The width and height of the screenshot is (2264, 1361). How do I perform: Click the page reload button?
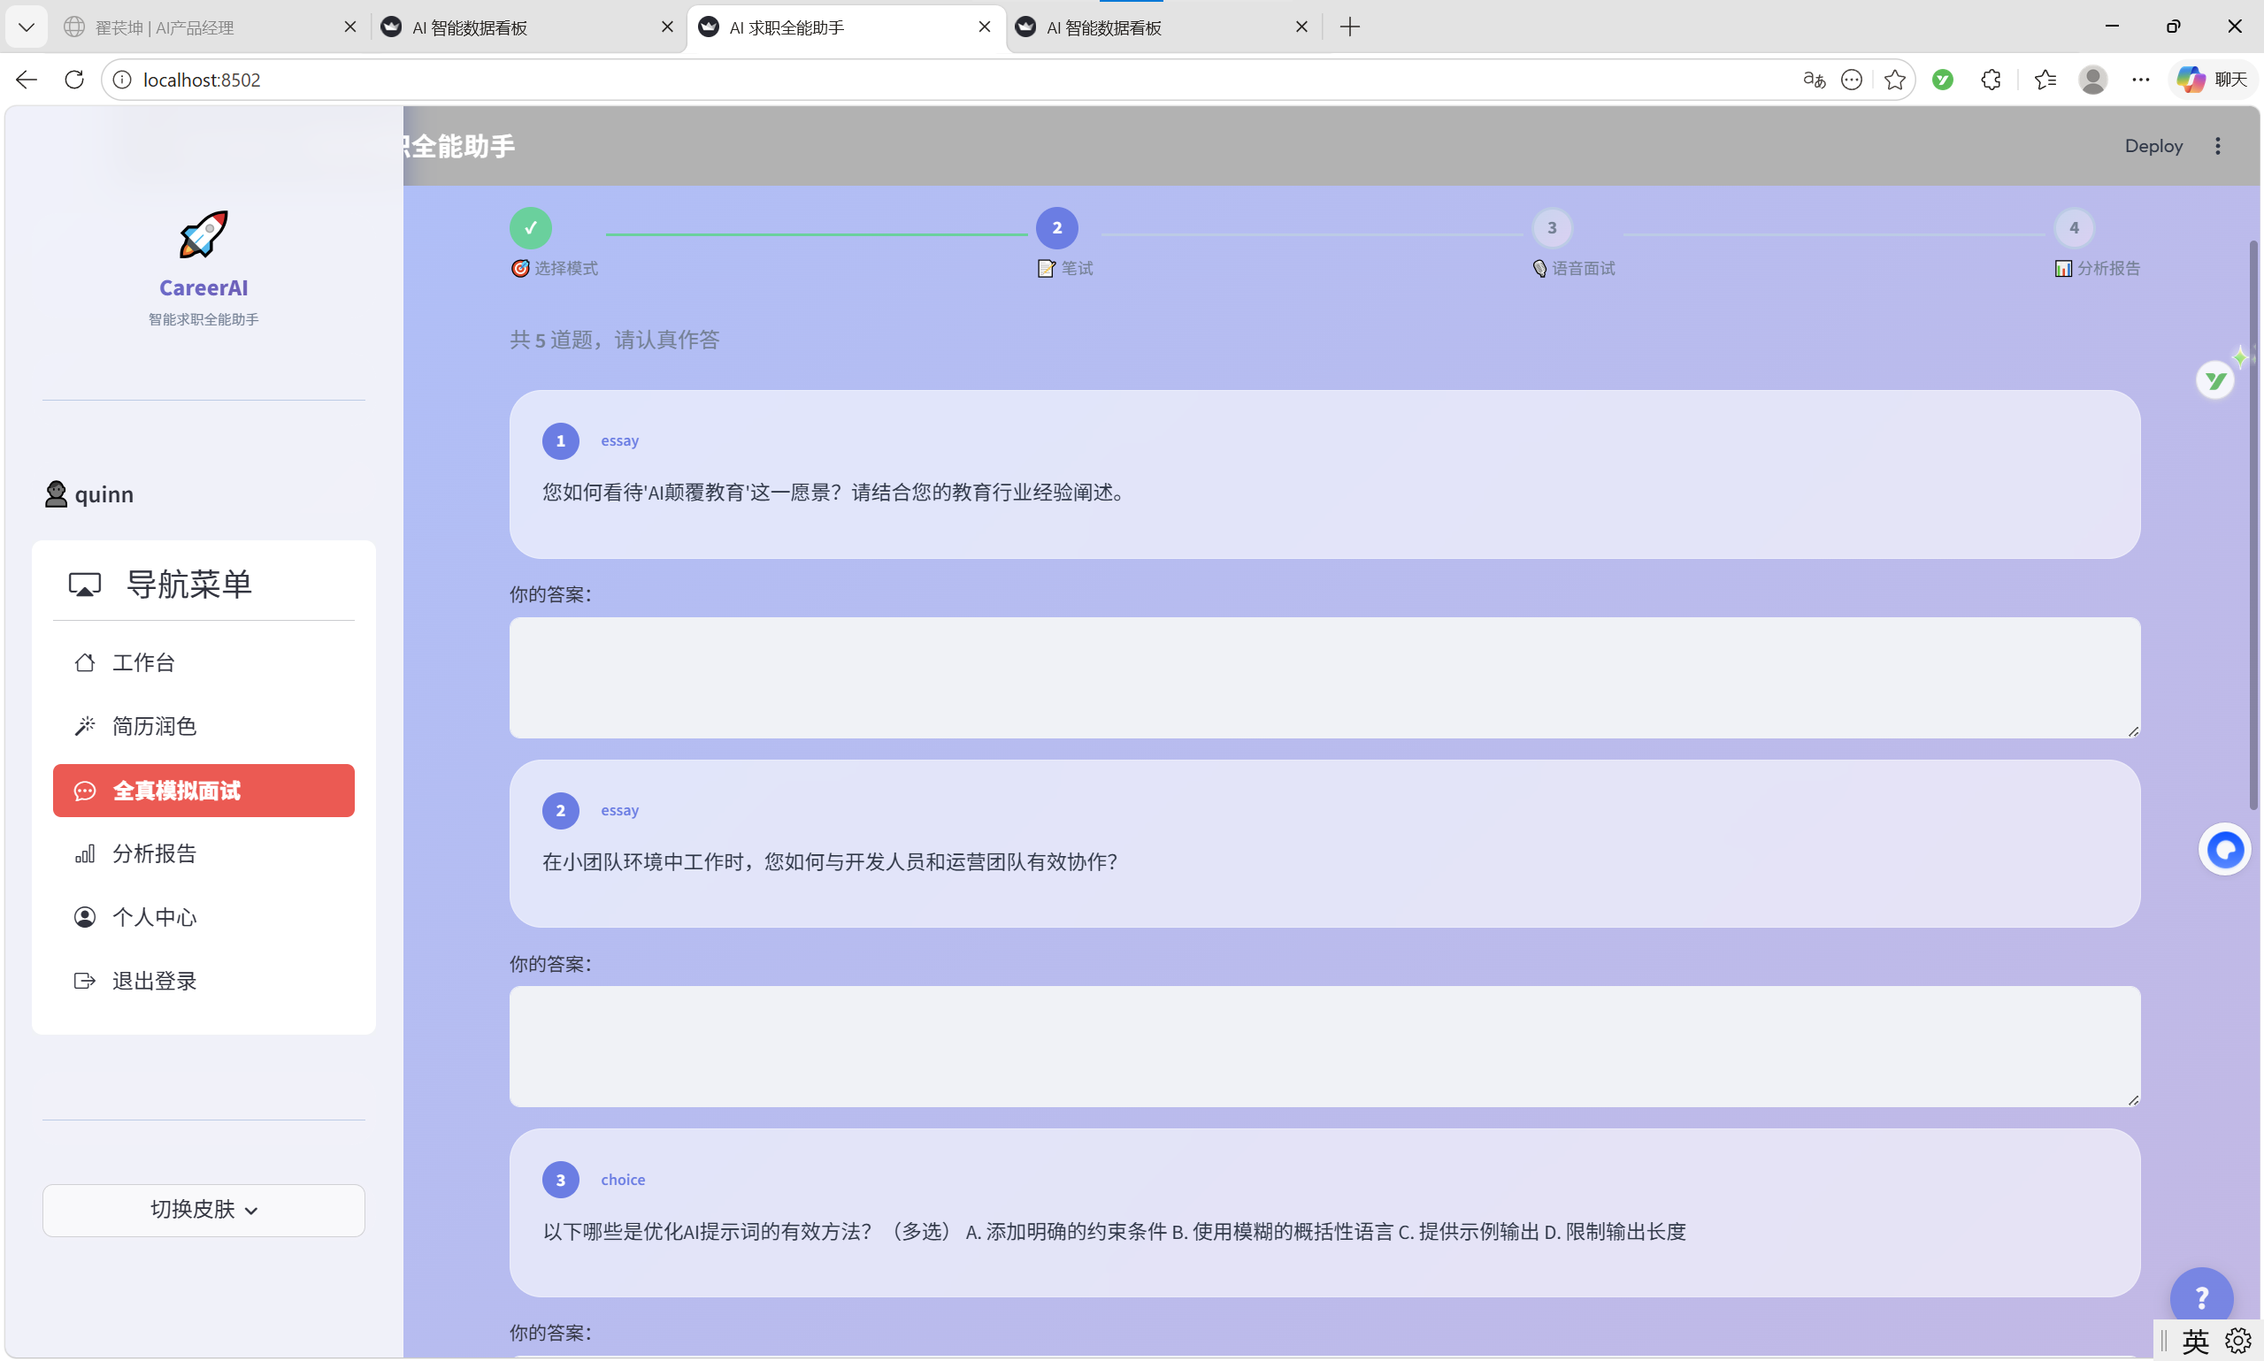point(74,80)
